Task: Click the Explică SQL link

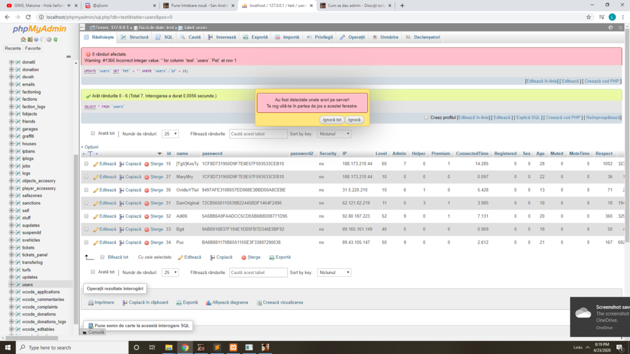Action: 528,118
